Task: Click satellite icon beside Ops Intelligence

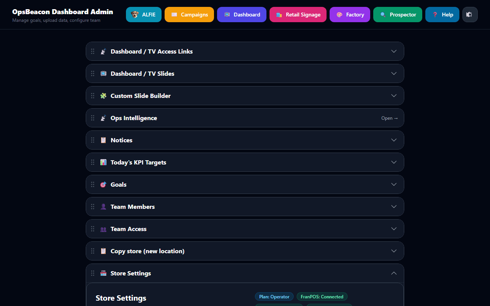Action: coord(103,118)
